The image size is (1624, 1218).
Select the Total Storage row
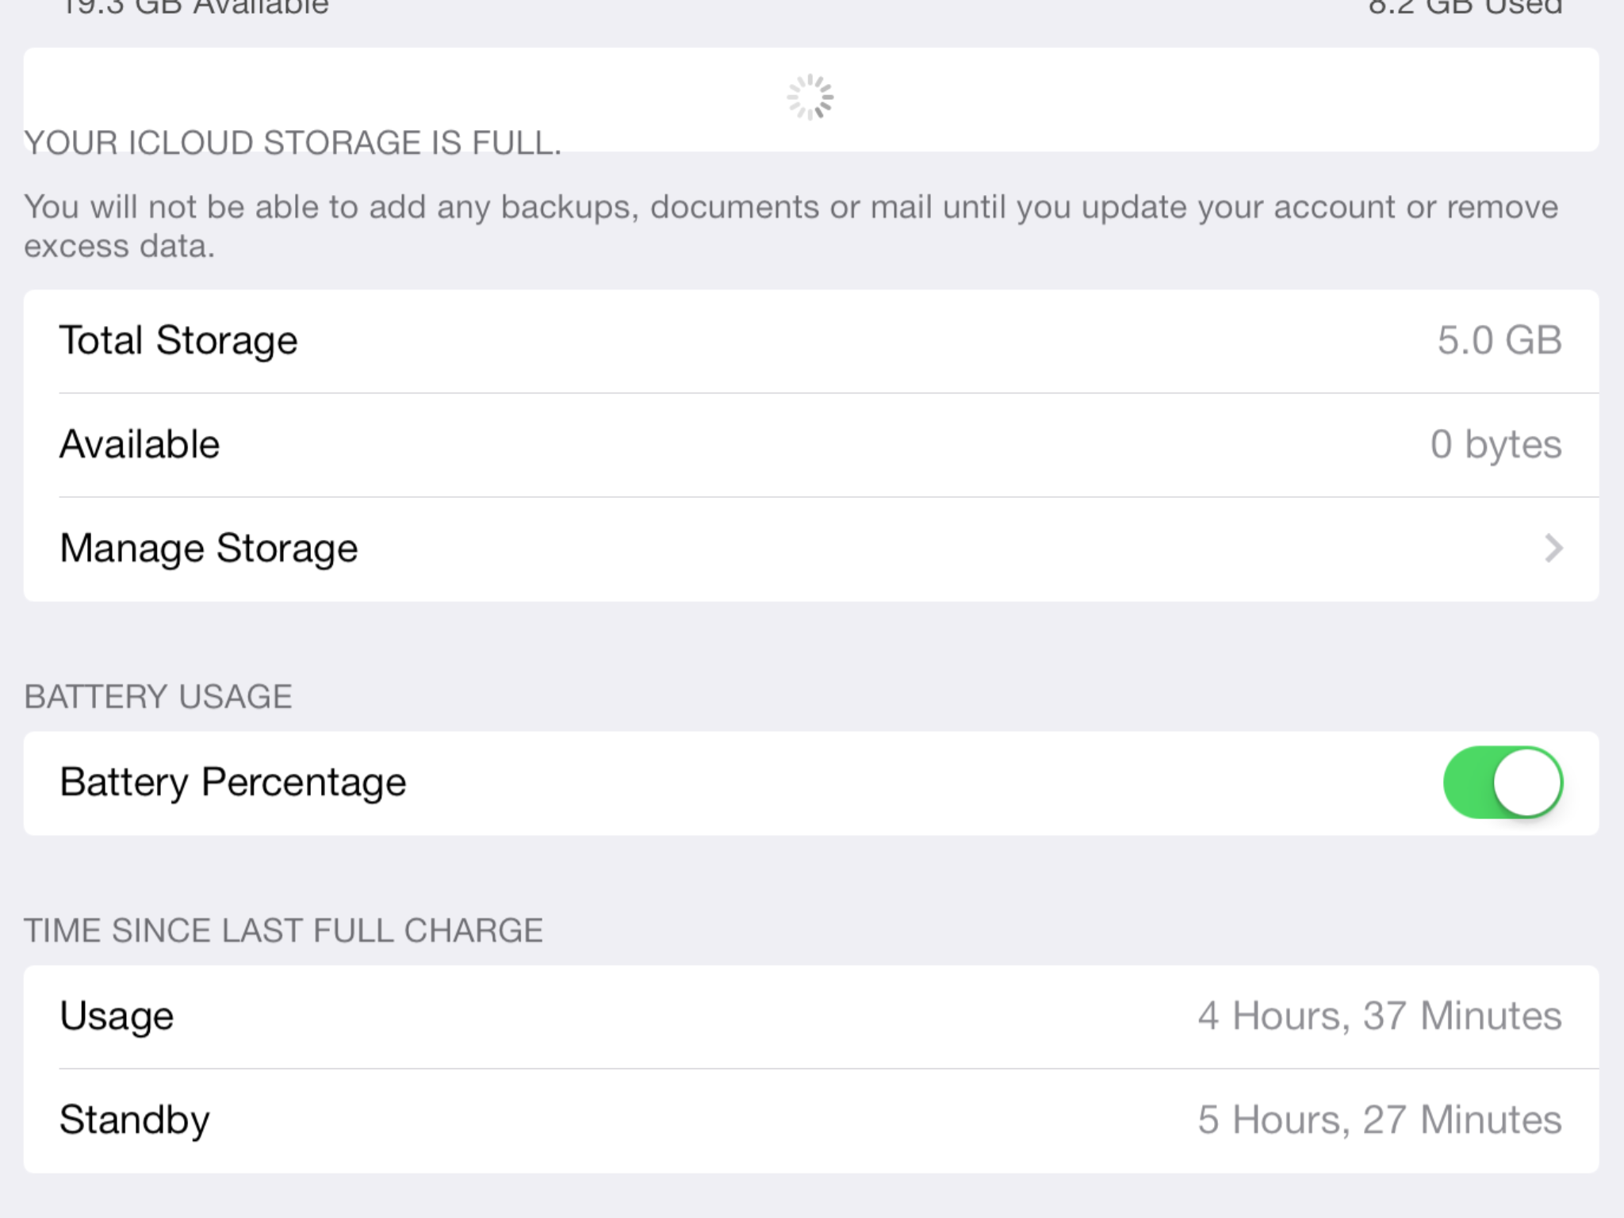click(811, 341)
